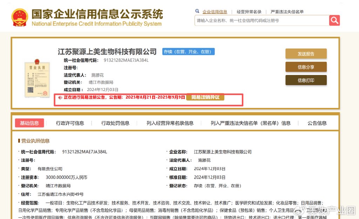The height and width of the screenshot is (219, 359).
Task: Click the 法定代表人 value in license section
Action: 204,160
